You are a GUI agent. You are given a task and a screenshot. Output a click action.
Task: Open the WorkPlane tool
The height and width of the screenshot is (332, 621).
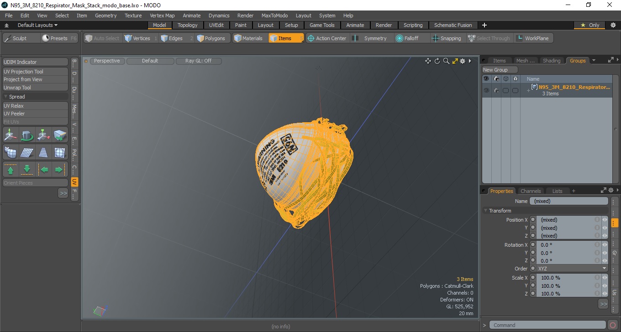(532, 38)
